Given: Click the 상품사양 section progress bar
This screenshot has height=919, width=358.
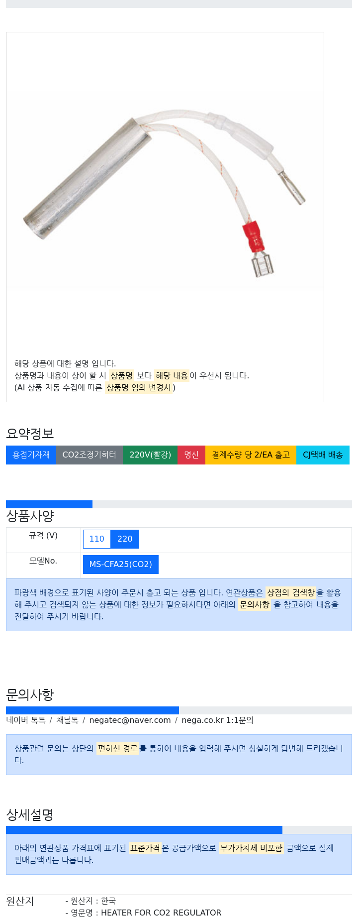Looking at the screenshot, I should (x=179, y=504).
